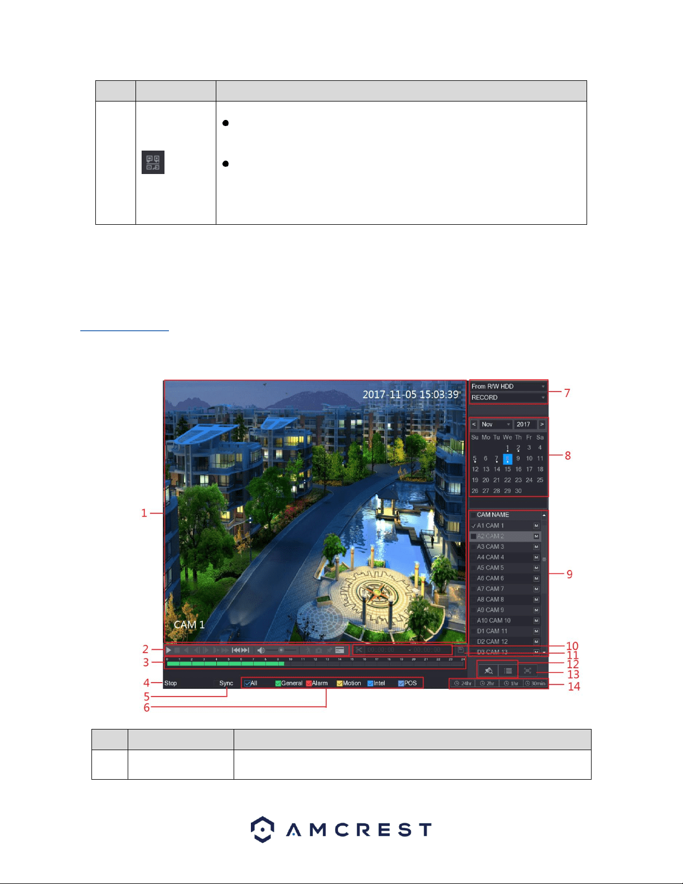Screen dimensions: 683x884
Task: Set timeline scale to 24hr
Action: point(463,683)
